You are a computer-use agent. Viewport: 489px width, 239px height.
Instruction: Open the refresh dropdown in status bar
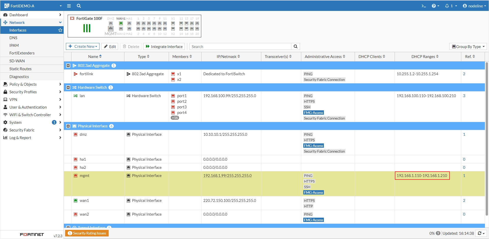481,233
